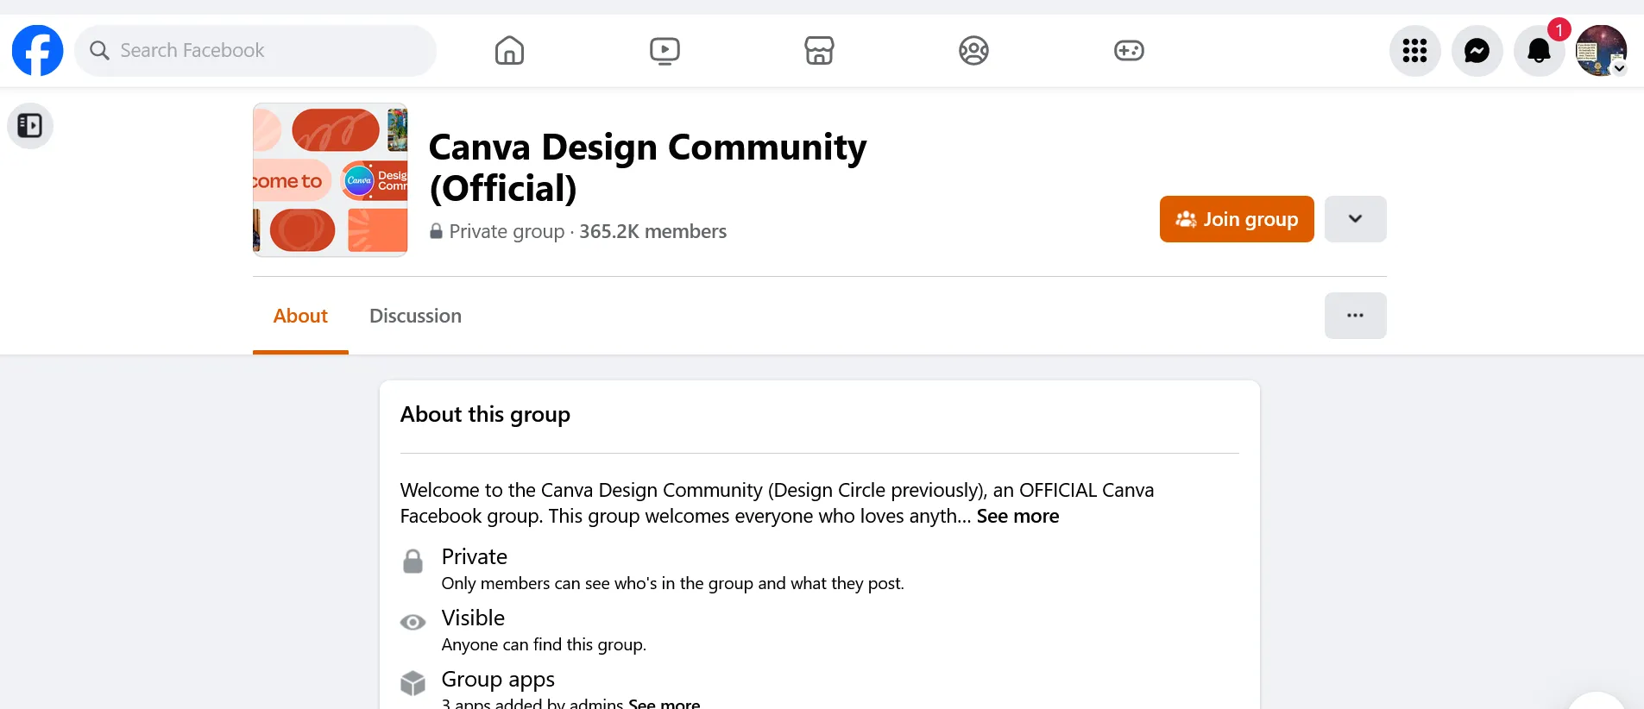
Task: Click the red notification count badge
Action: 1559,29
